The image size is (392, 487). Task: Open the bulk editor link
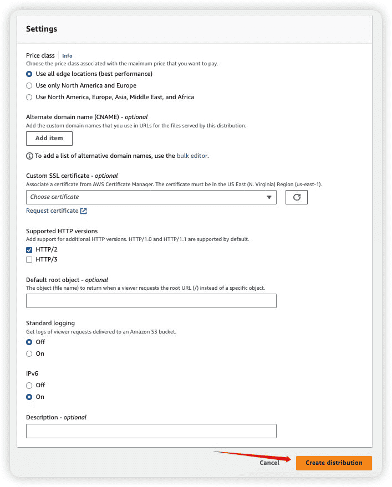coord(192,156)
